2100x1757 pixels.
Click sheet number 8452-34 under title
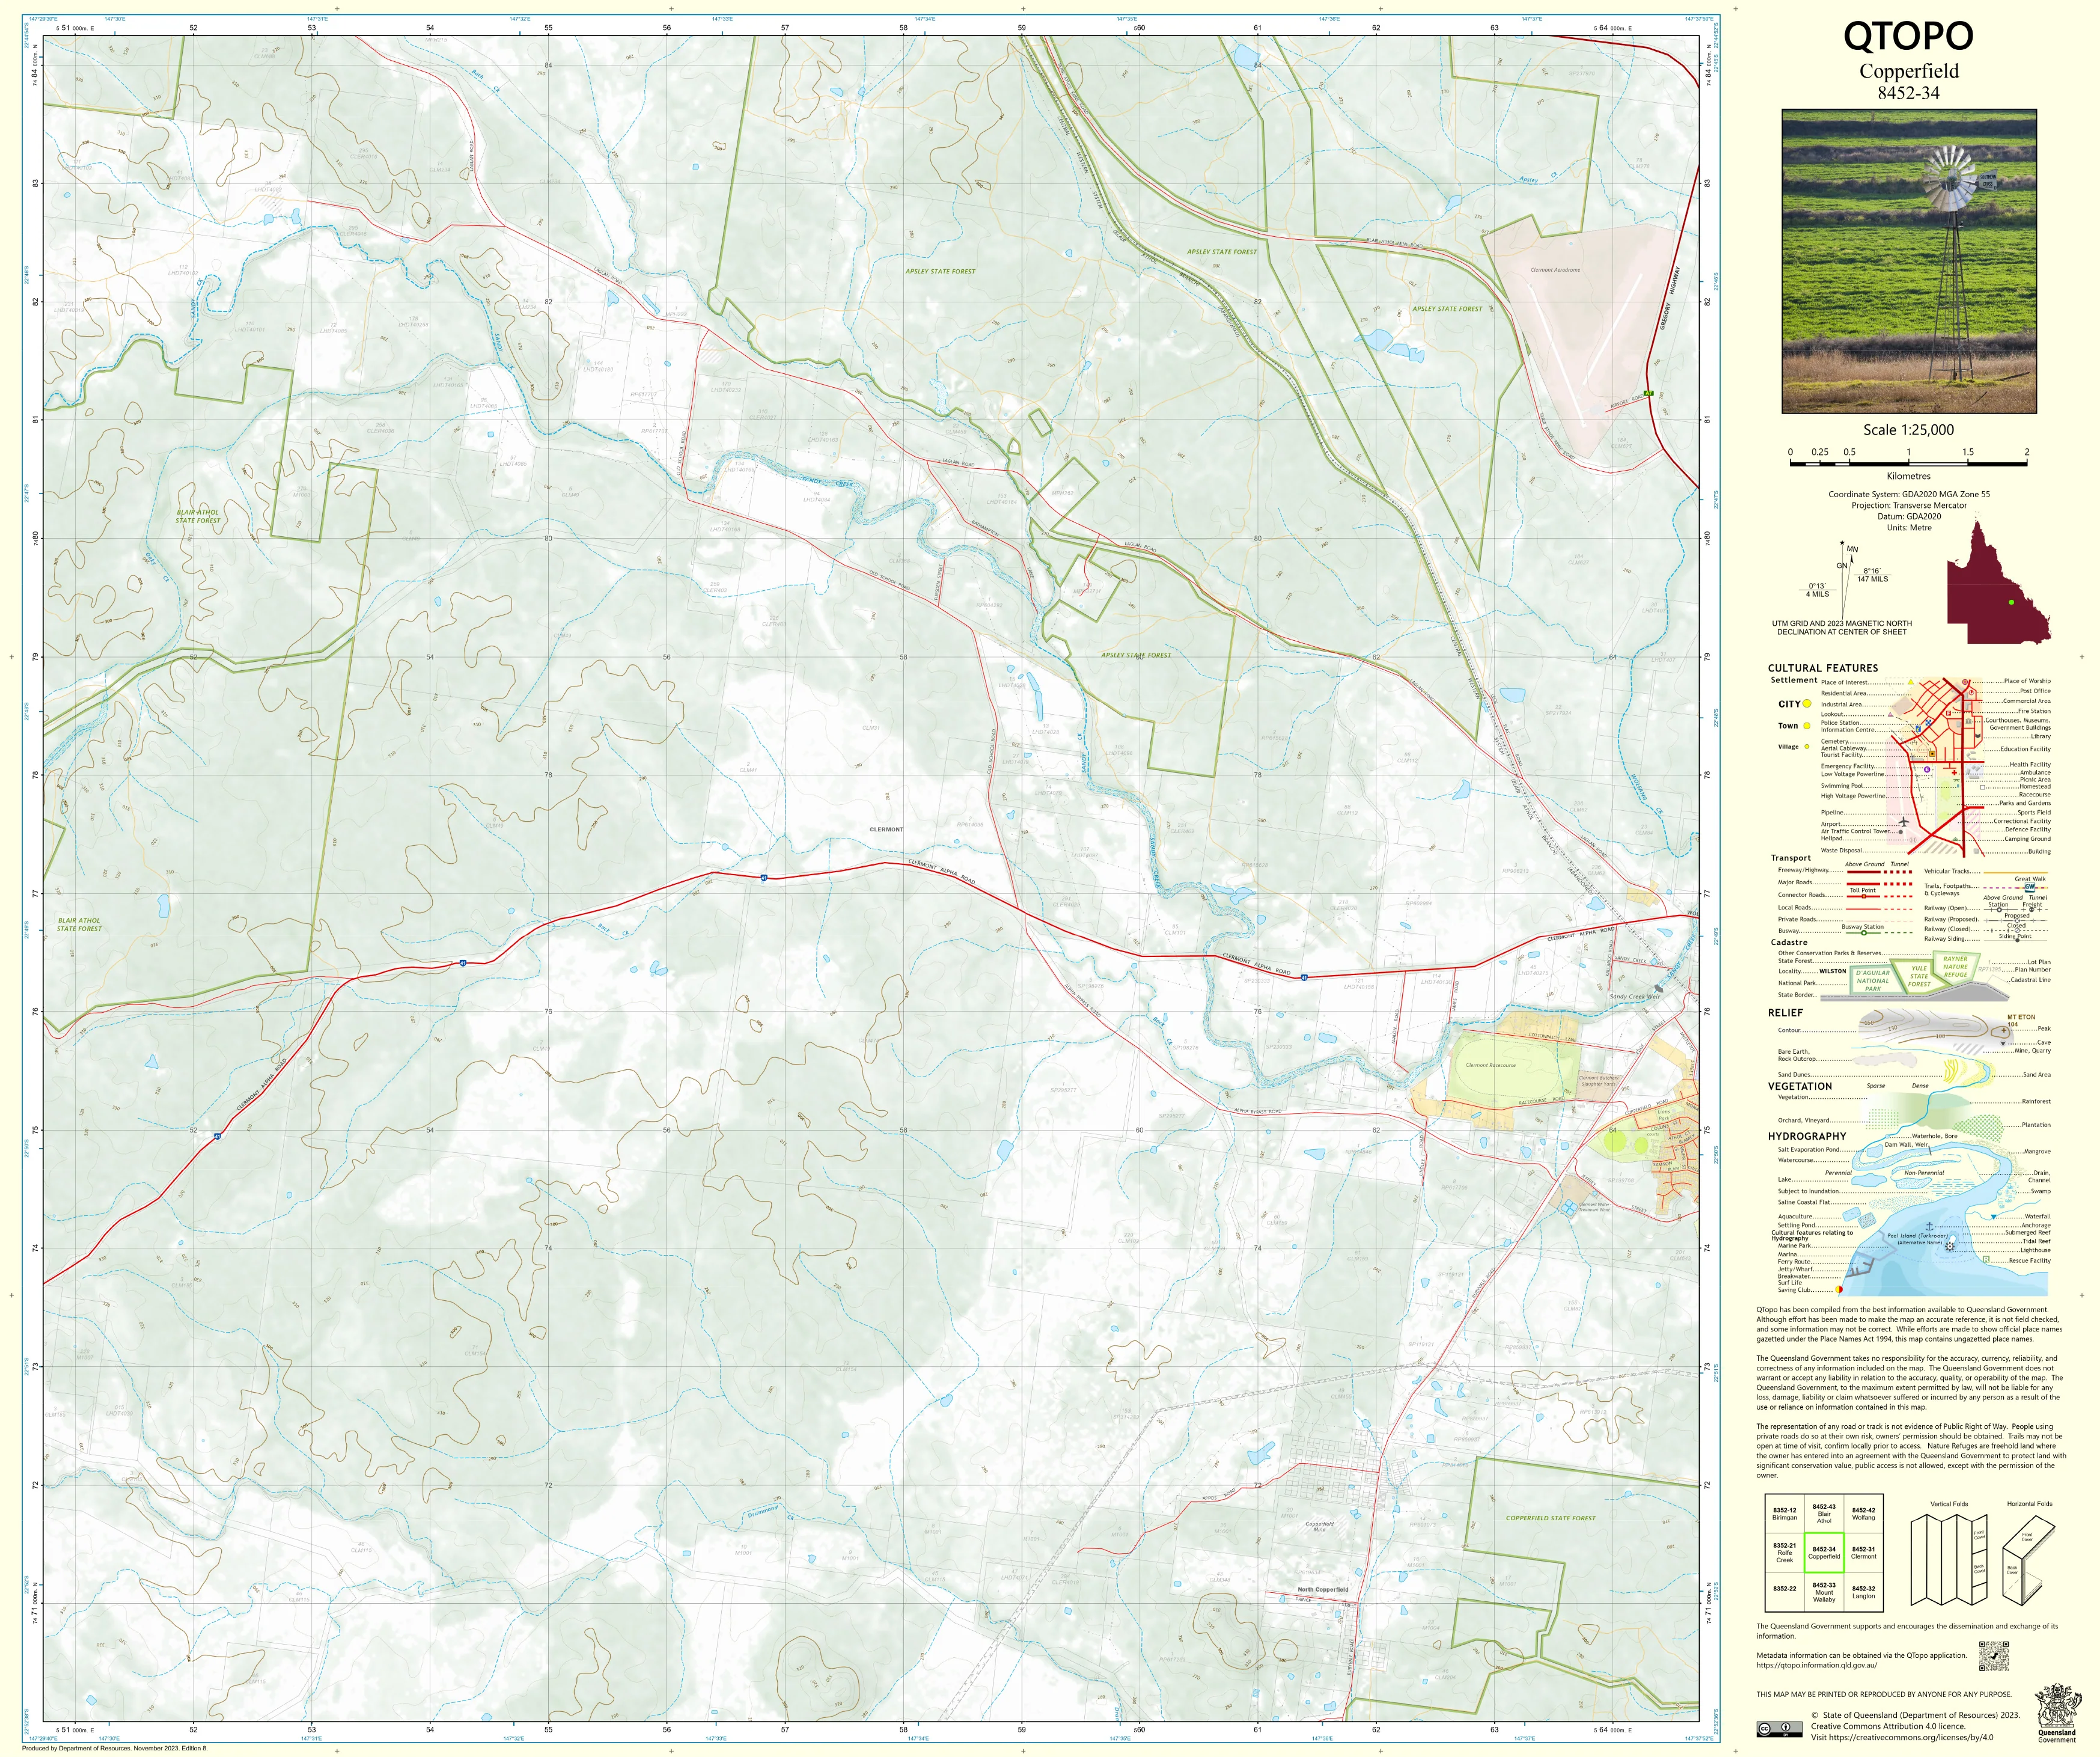pos(1908,93)
